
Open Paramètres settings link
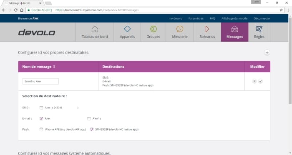(196, 18)
